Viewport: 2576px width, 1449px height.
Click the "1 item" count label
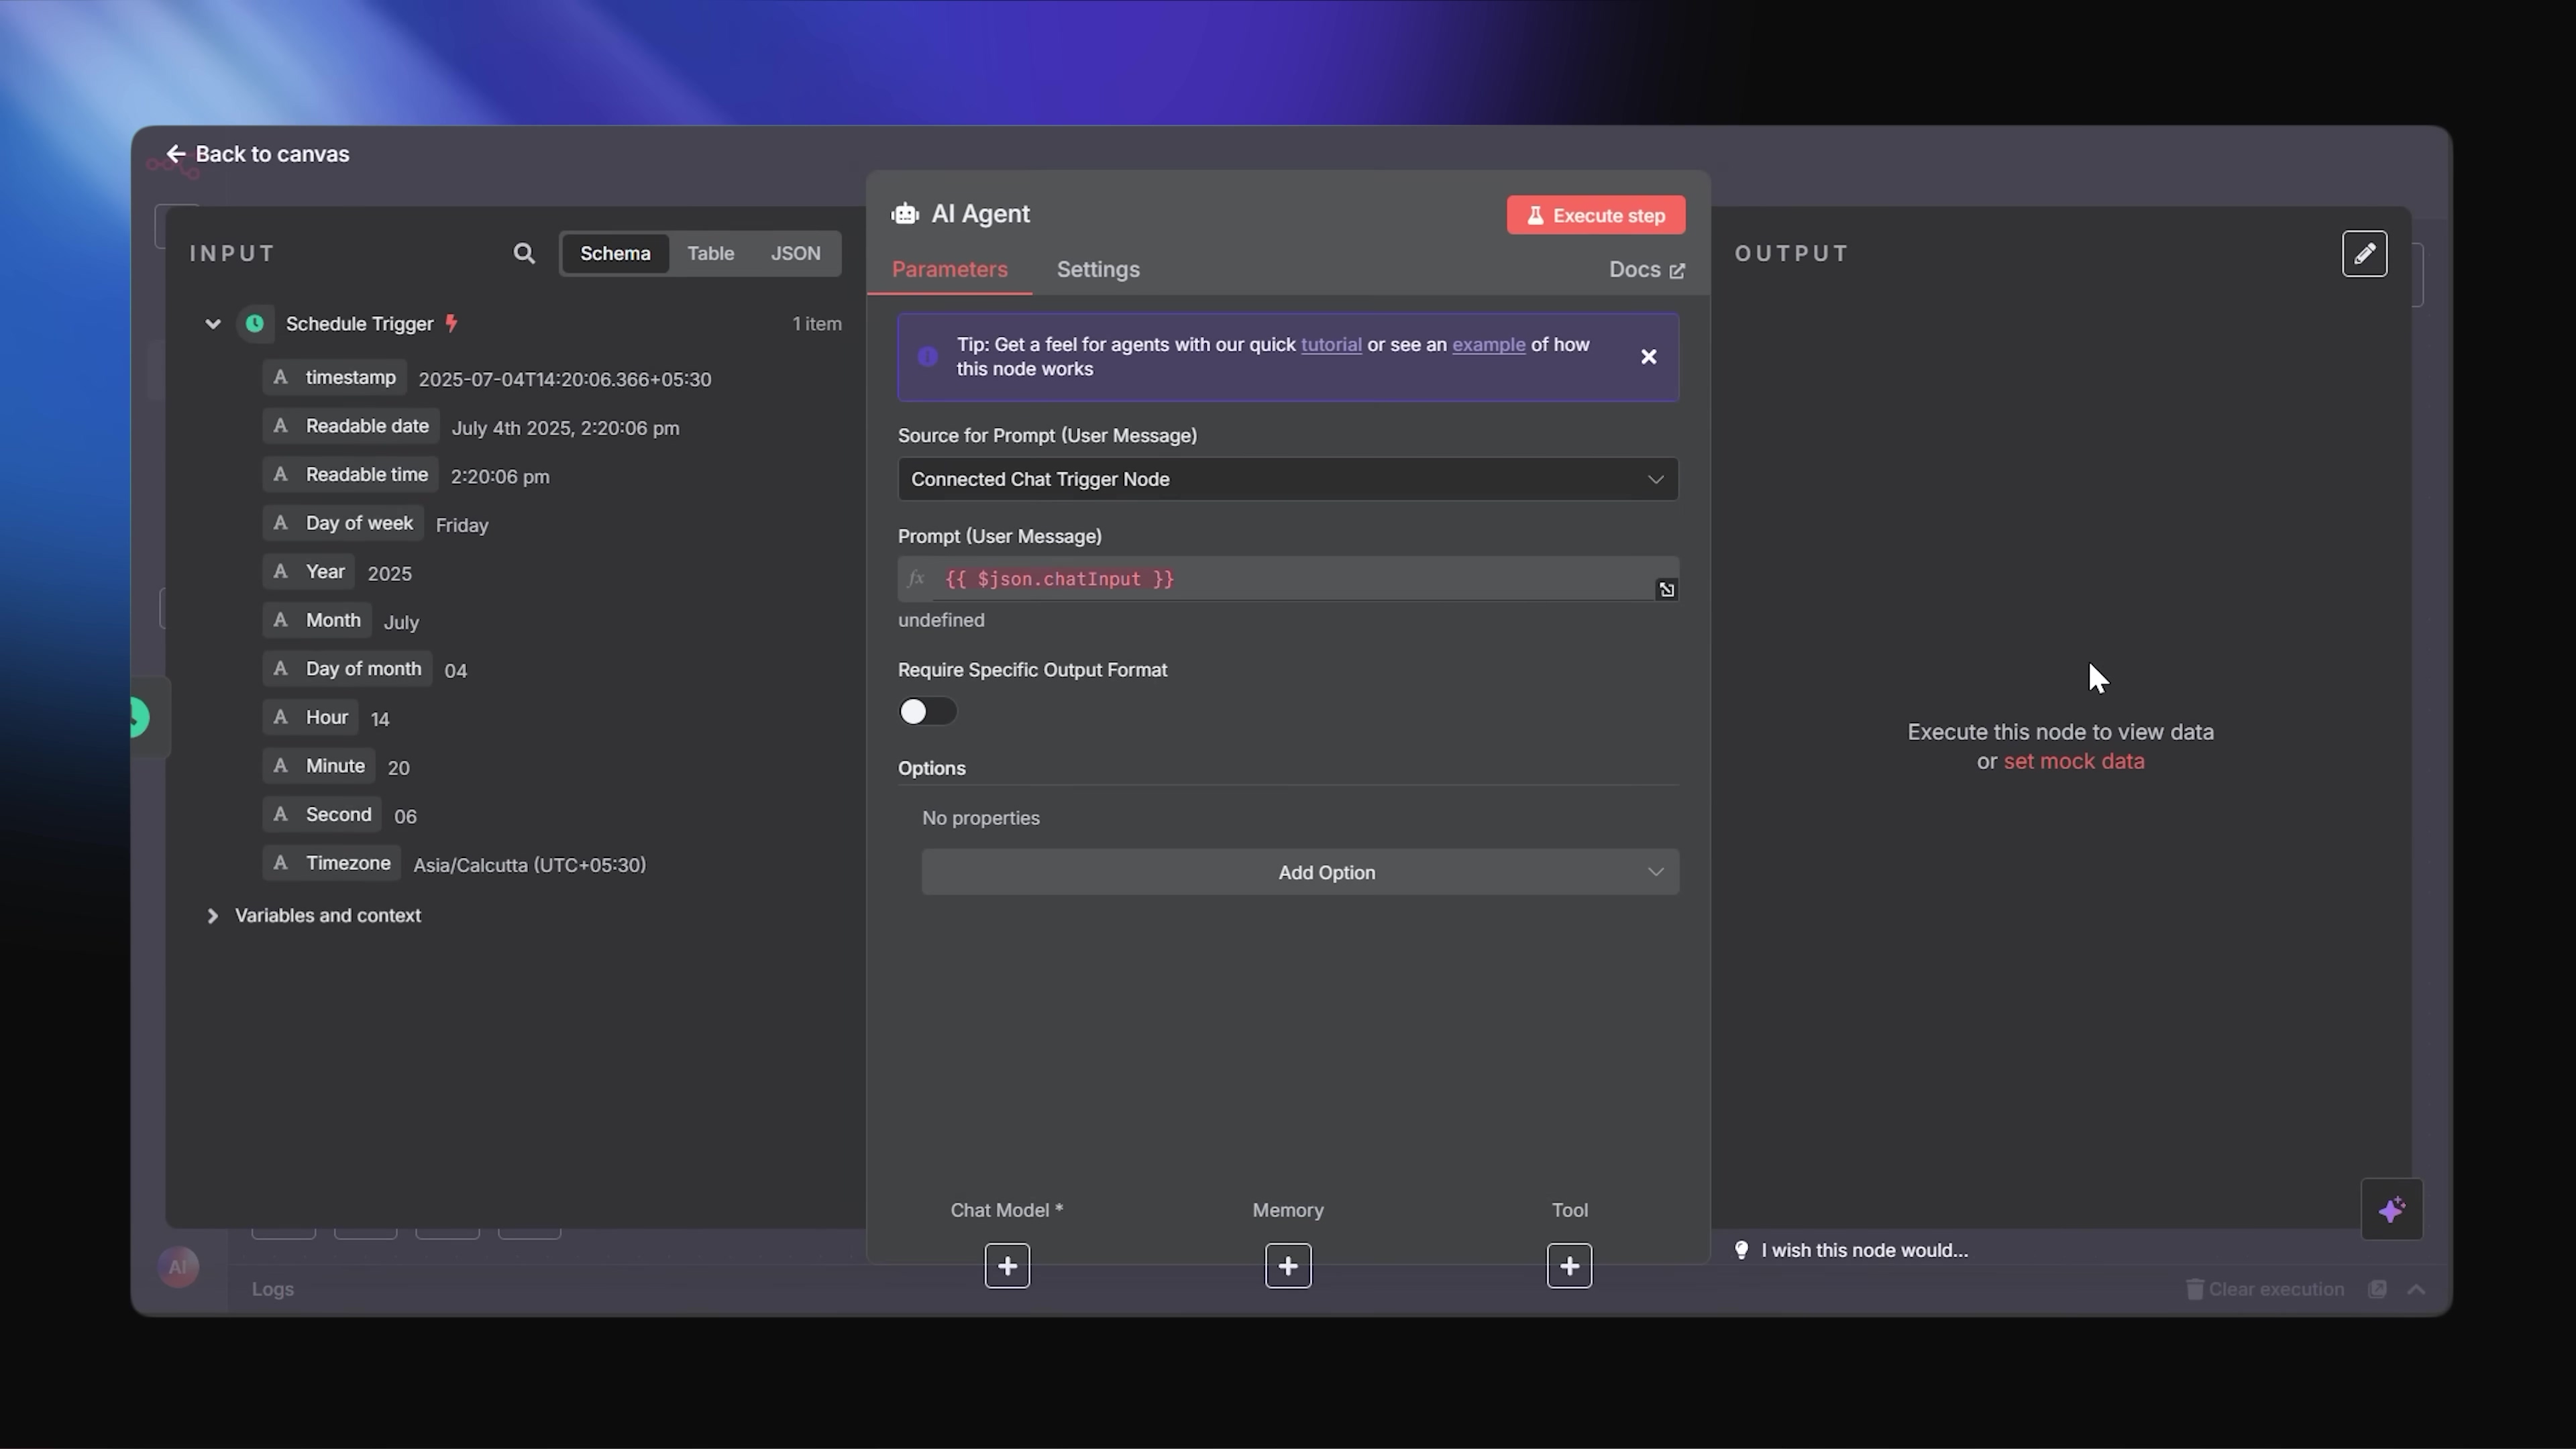coord(817,324)
